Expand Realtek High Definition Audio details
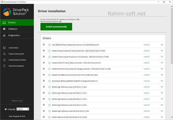 pos(162,111)
